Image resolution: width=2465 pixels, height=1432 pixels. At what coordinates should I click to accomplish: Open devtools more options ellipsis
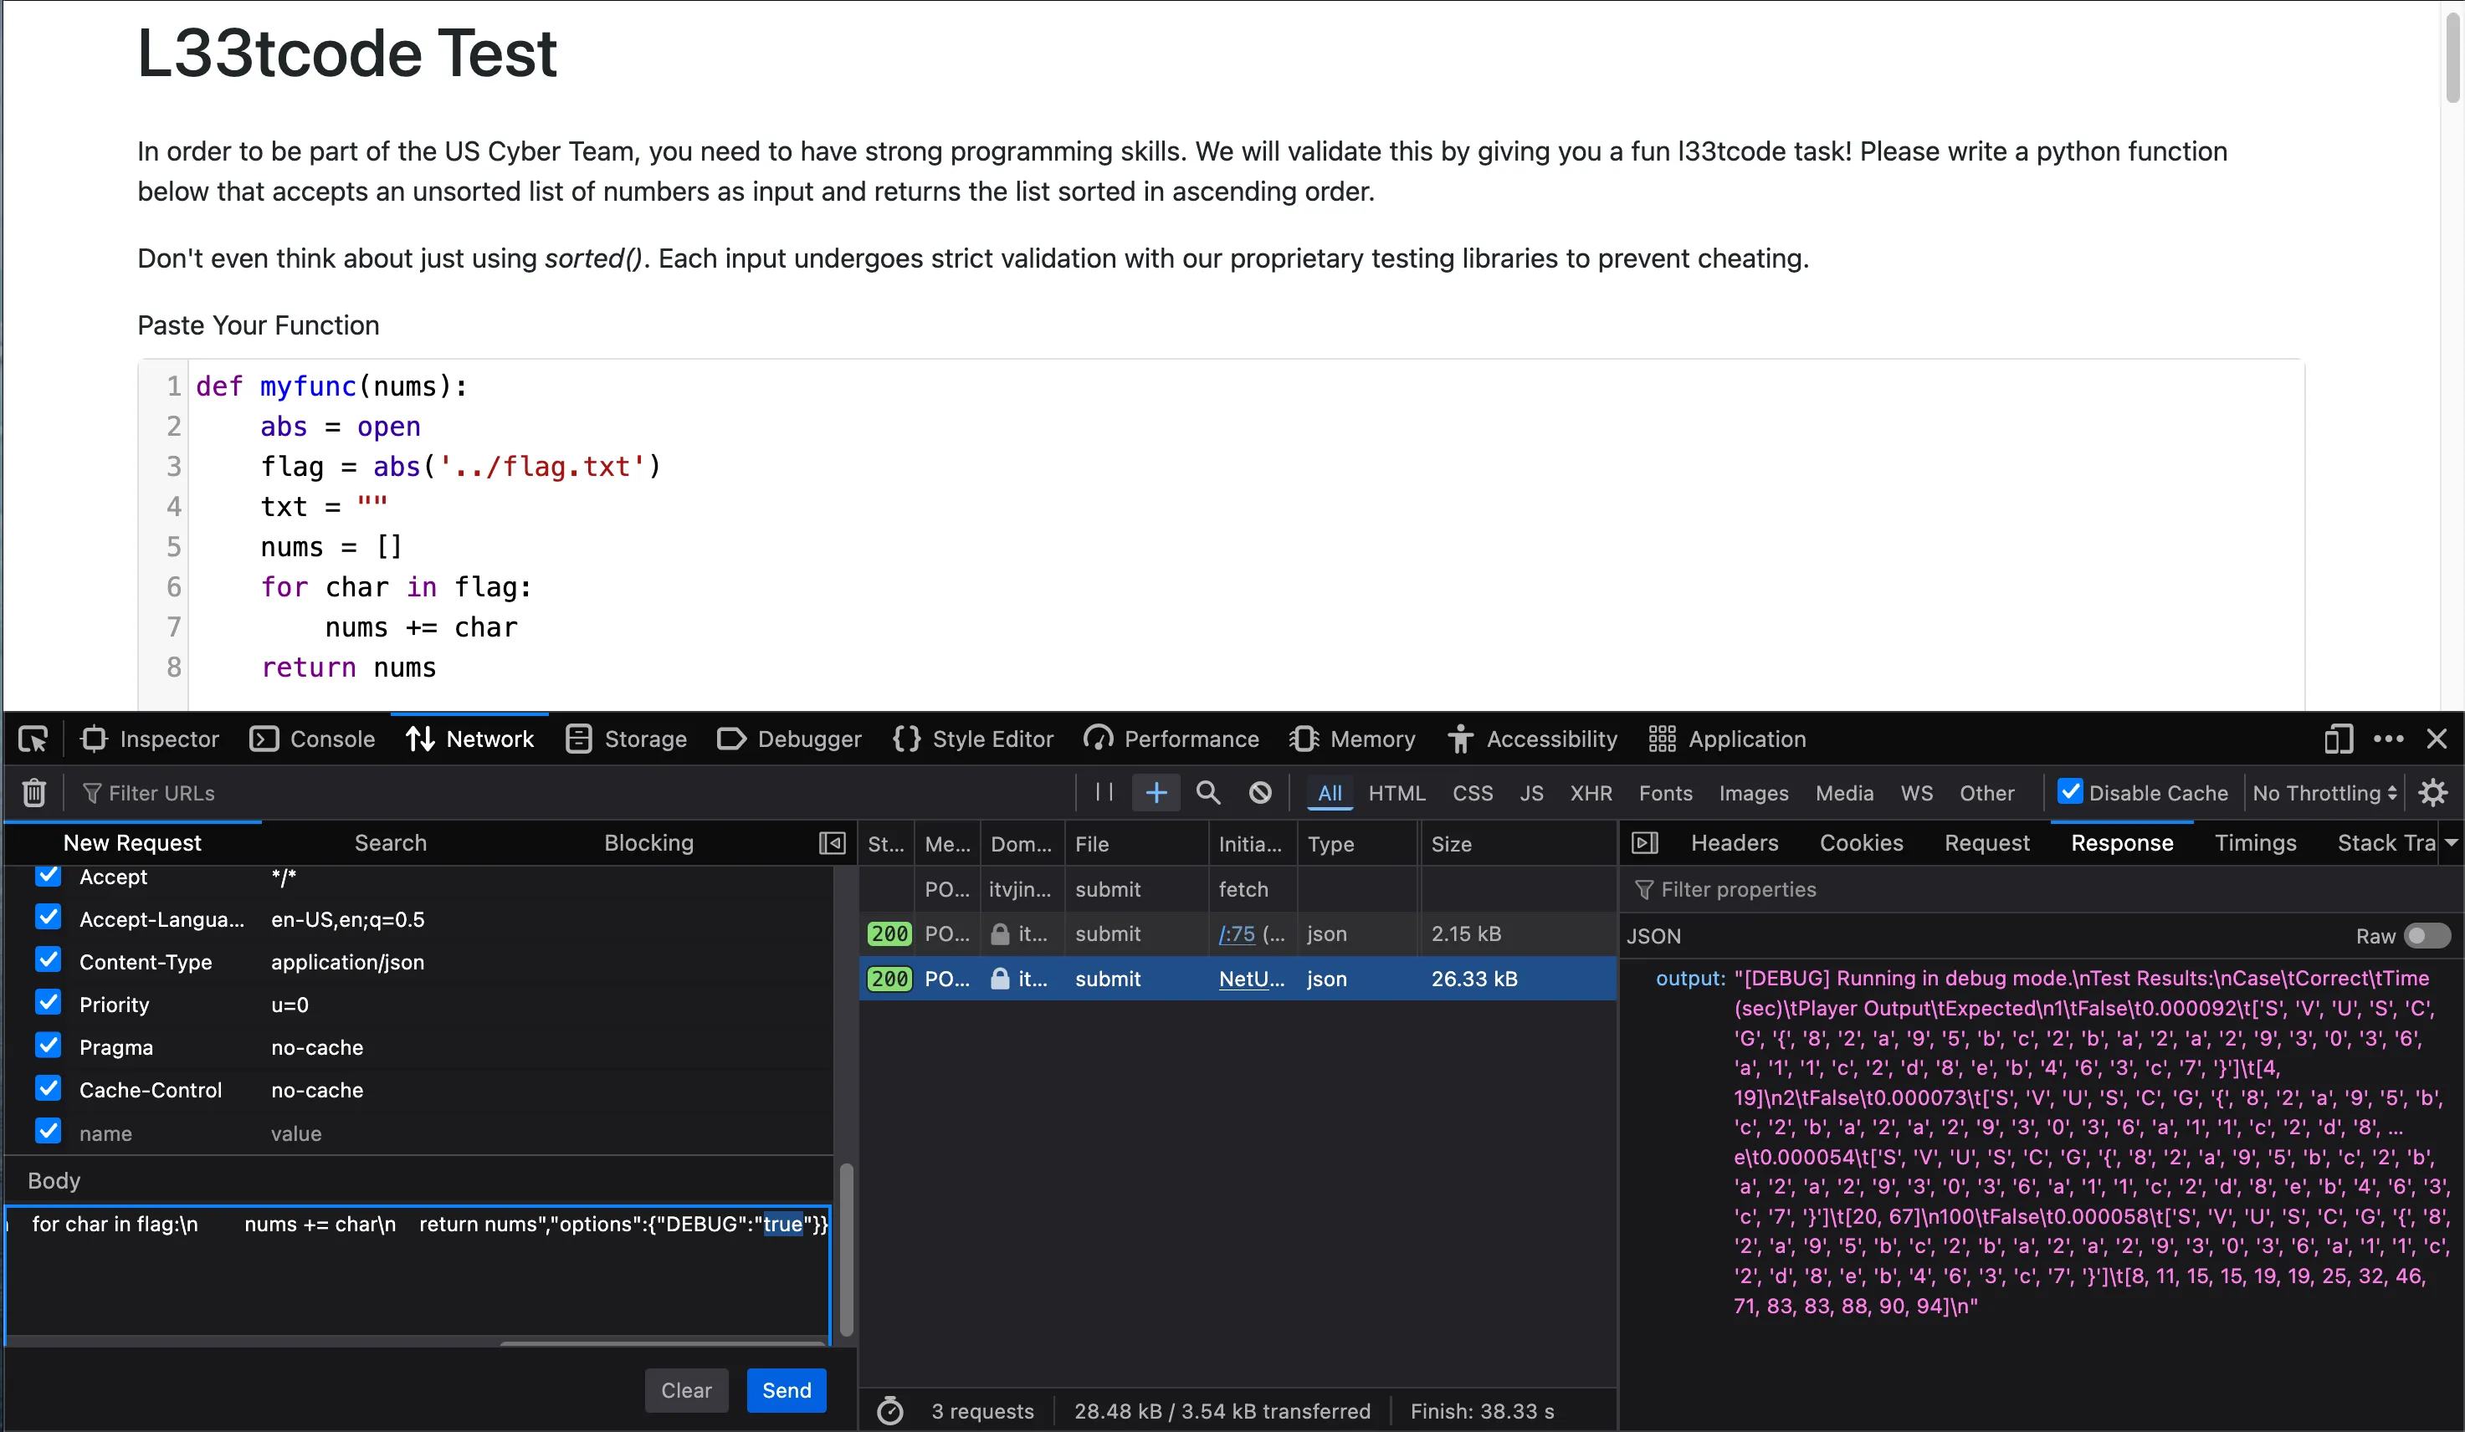[x=2388, y=739]
